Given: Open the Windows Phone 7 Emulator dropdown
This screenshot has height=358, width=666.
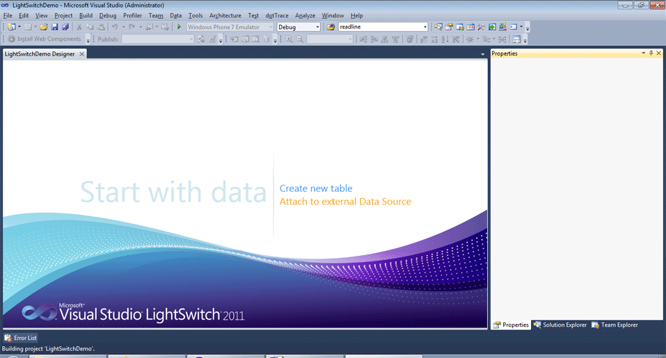Looking at the screenshot, I should [271, 26].
